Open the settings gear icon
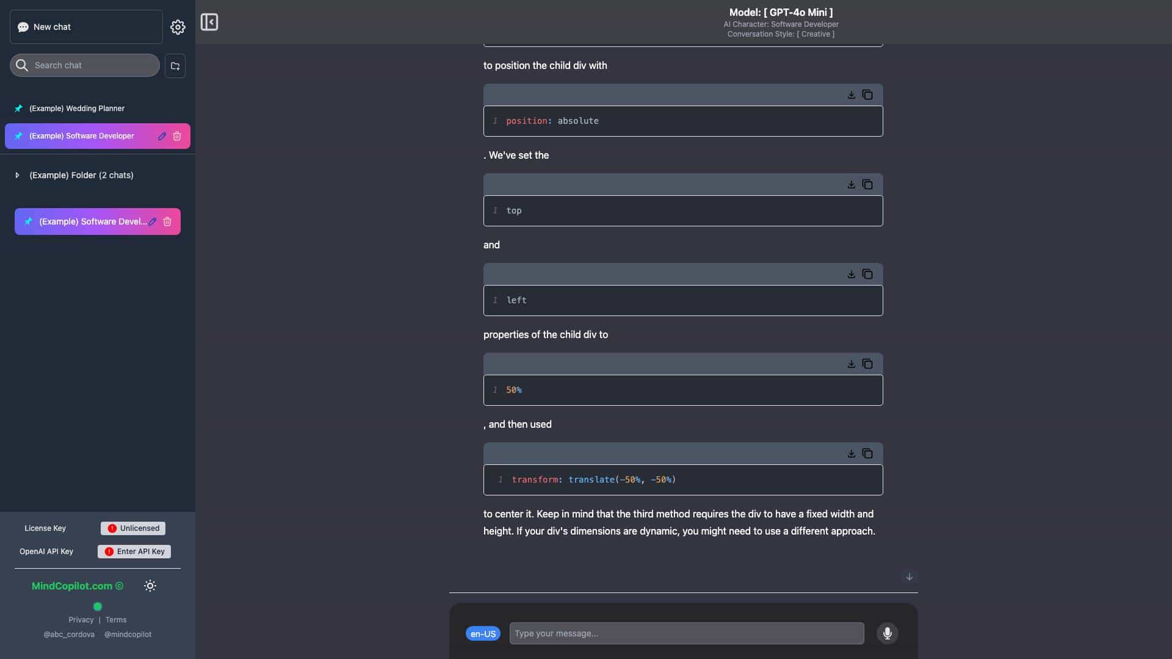The image size is (1172, 659). point(178,27)
